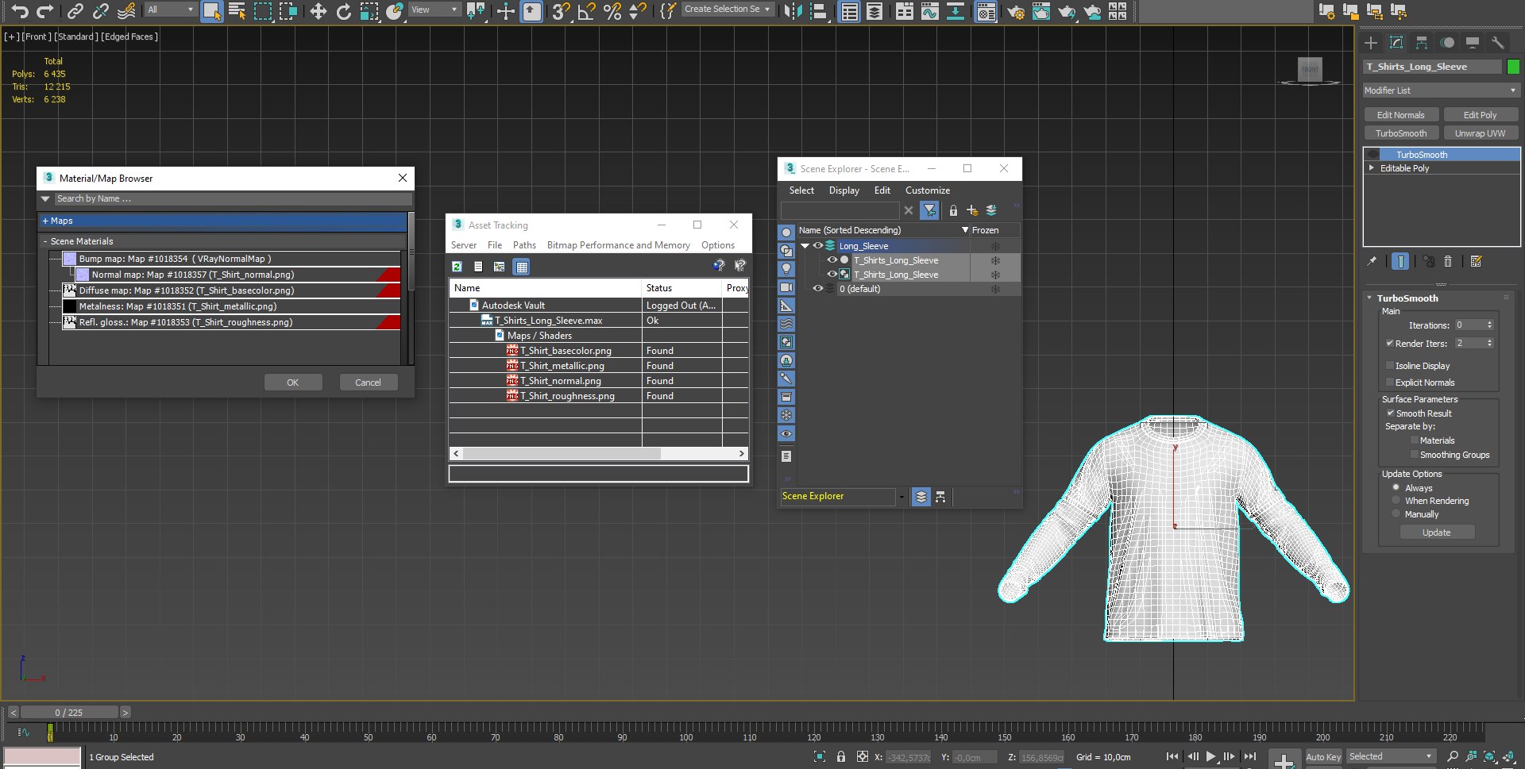
Task: Click the Unwrap UVW modifier button
Action: click(x=1481, y=133)
